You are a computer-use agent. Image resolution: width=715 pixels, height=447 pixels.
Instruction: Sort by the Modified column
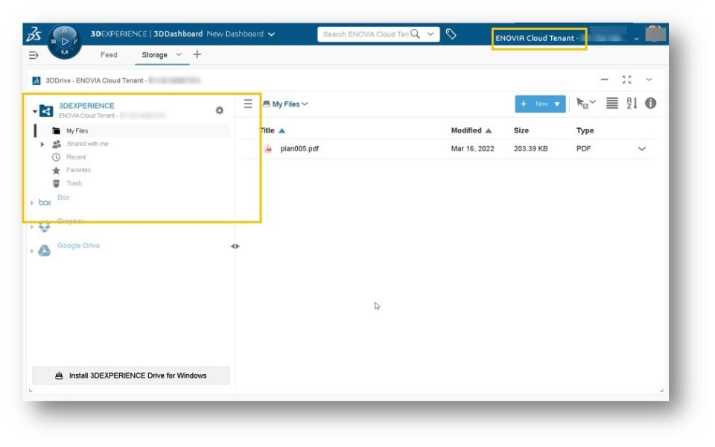466,130
